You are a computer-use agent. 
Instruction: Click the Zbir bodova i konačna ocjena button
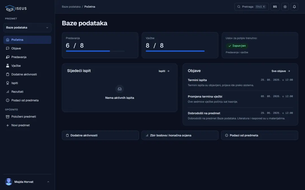[180, 135]
